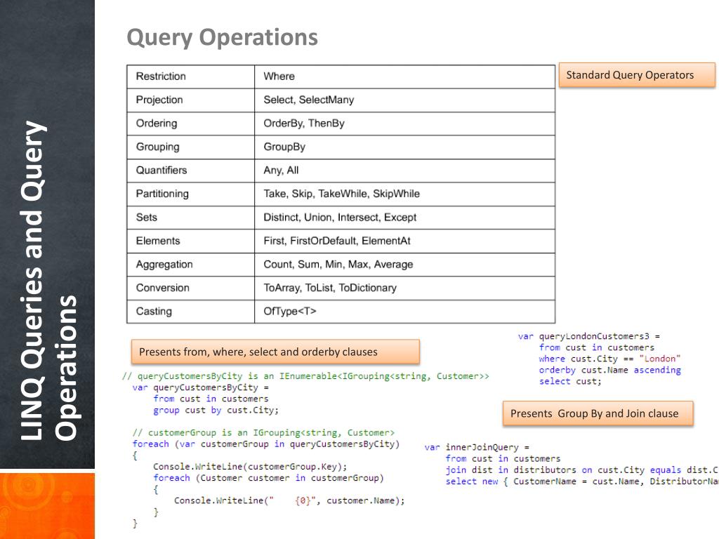
Task: Click the 'select cust;' code line
Action: [570, 381]
